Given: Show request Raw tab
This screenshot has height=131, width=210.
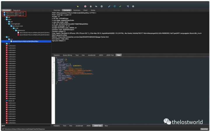Looking at the screenshot, I should pyautogui.click(x=119, y=55).
